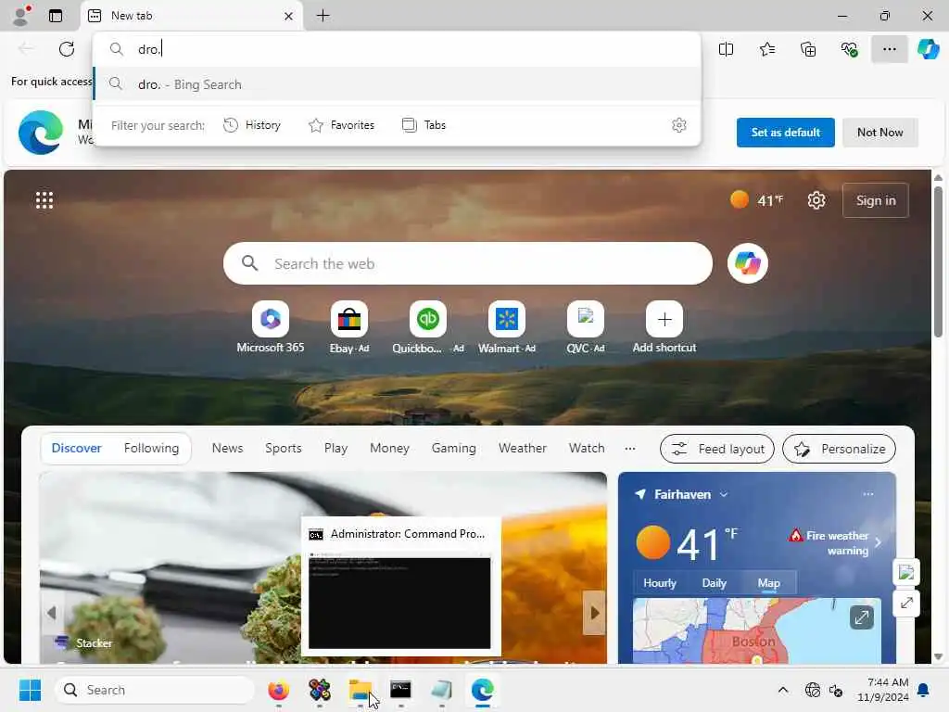Dismiss with the Not Now button

click(880, 132)
